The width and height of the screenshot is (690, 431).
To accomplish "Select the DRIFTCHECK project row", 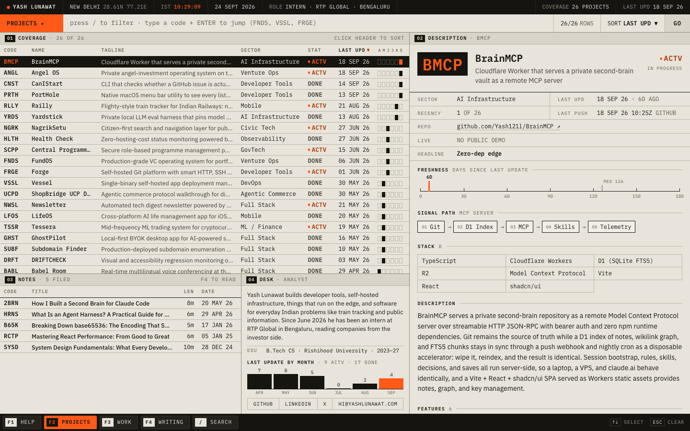I will coord(205,260).
